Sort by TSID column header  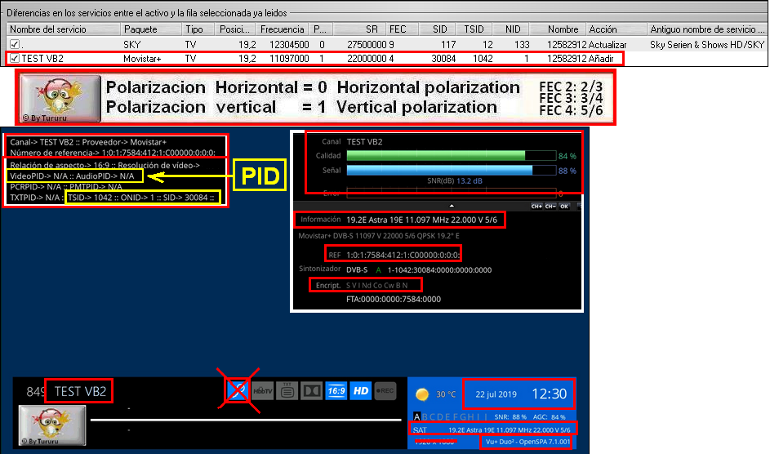coord(474,29)
